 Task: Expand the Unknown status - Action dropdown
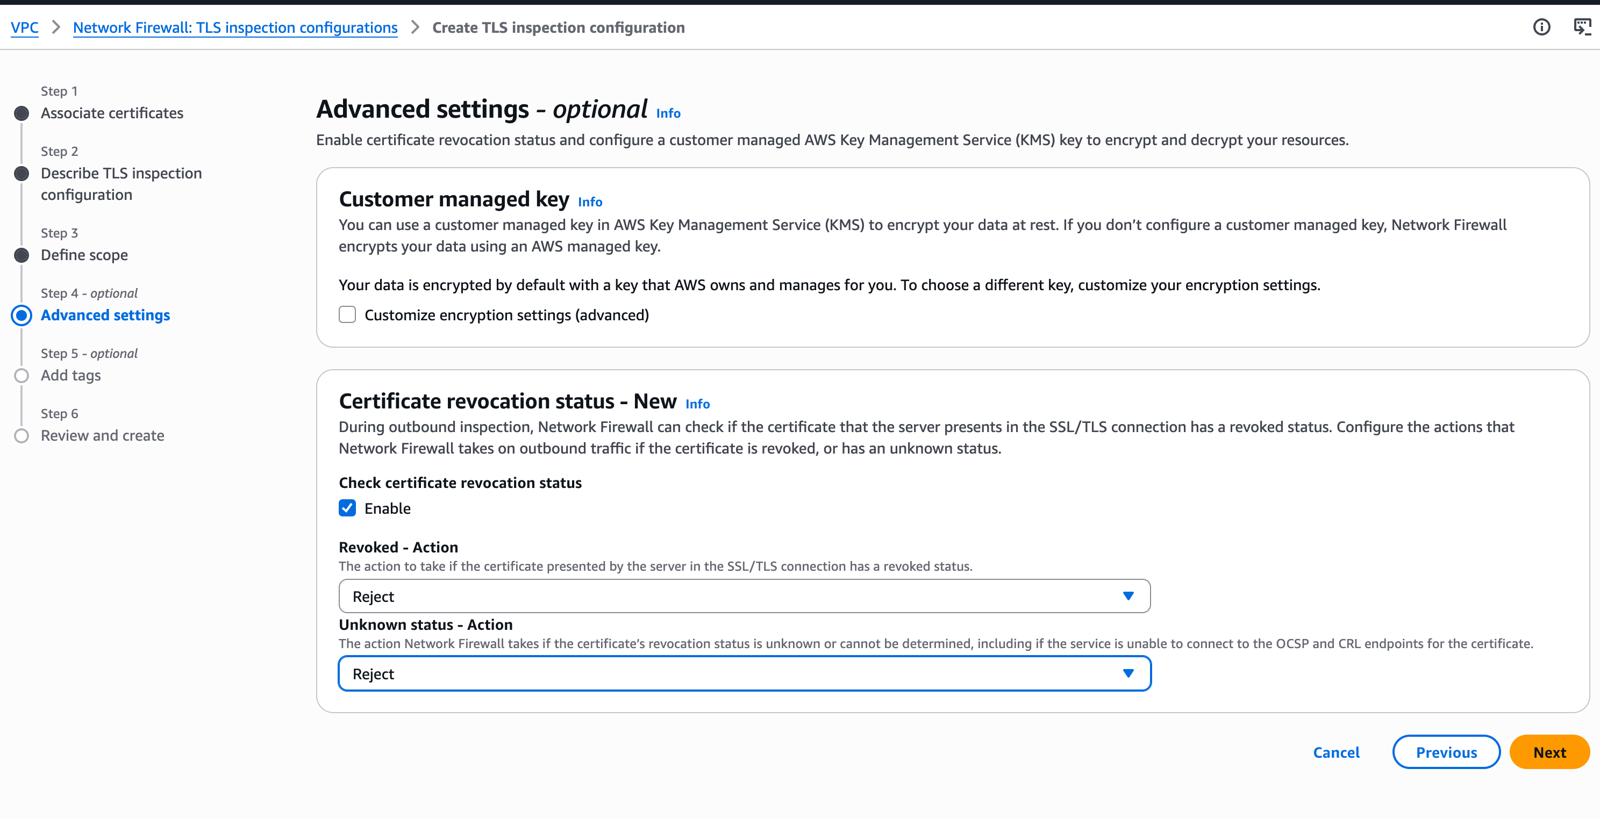[x=744, y=674]
